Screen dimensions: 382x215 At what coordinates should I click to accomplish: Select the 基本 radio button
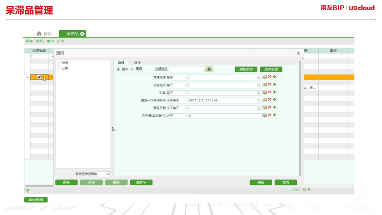118,69
